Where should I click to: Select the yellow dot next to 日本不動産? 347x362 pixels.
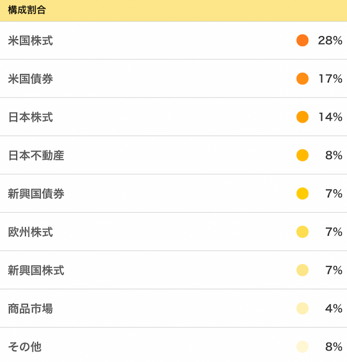click(302, 155)
